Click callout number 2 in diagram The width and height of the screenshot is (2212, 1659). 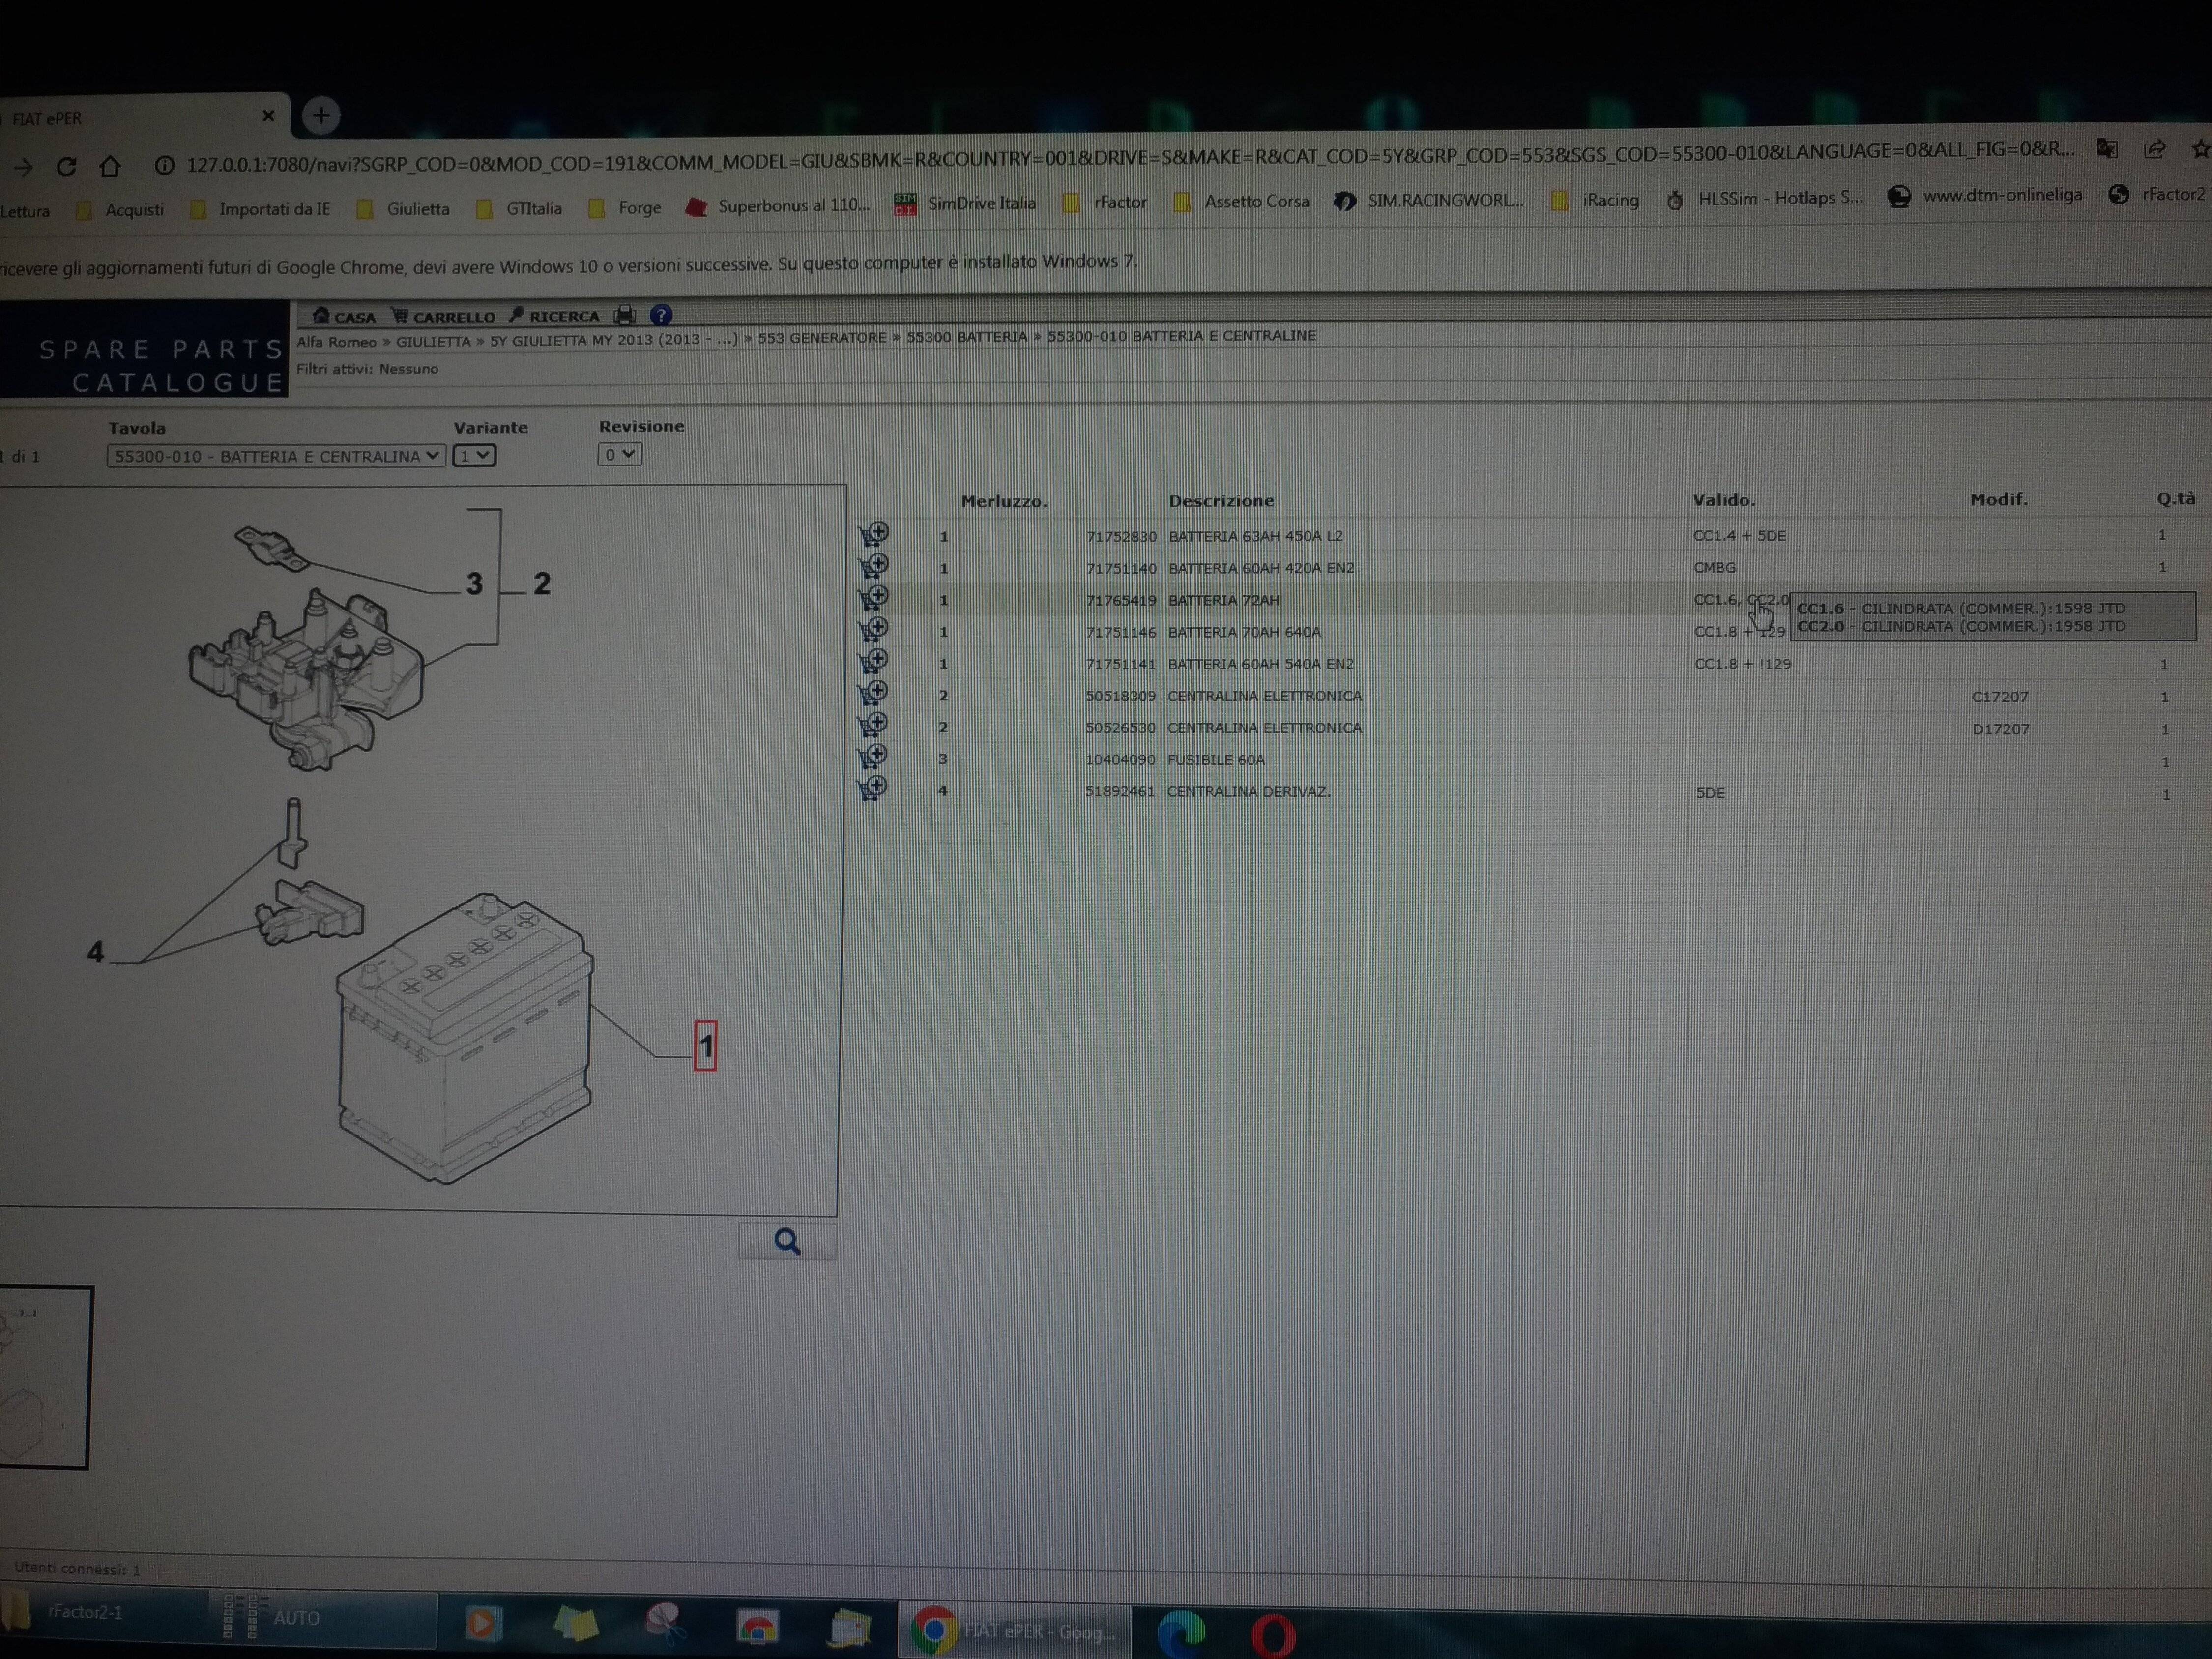point(541,583)
